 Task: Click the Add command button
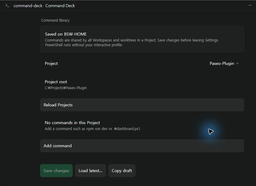click(142, 146)
